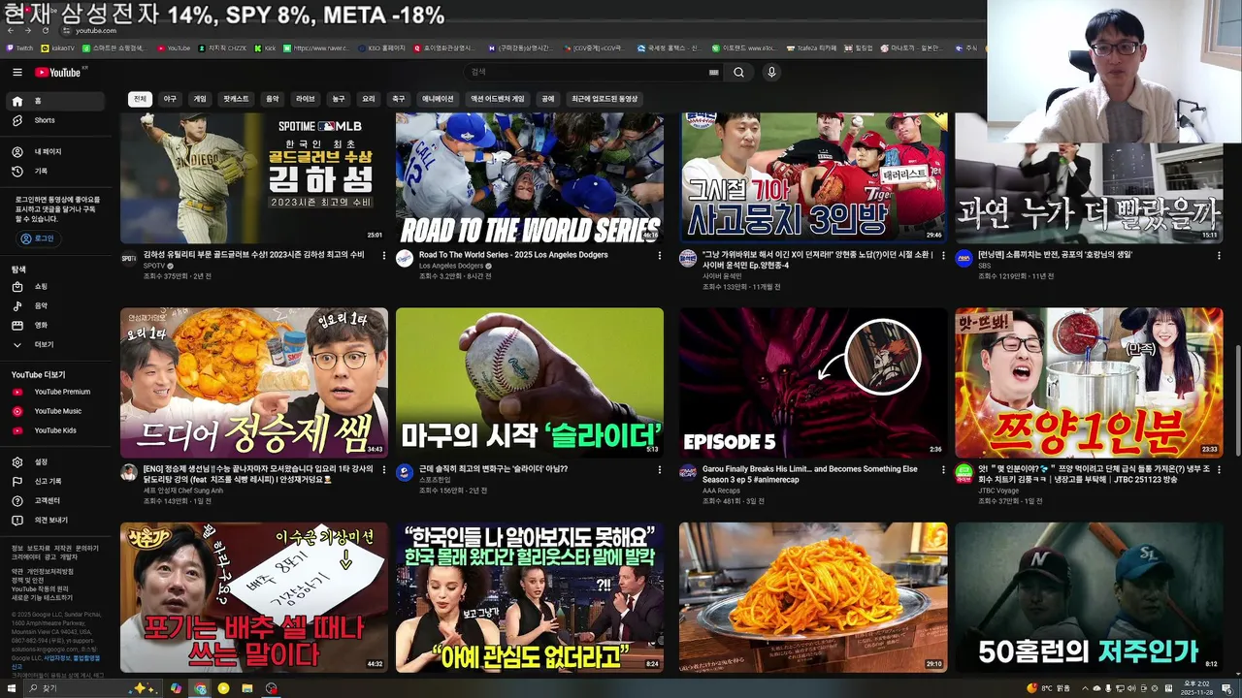Open File Explorer from the taskbar
This screenshot has width=1242, height=698.
(x=247, y=688)
